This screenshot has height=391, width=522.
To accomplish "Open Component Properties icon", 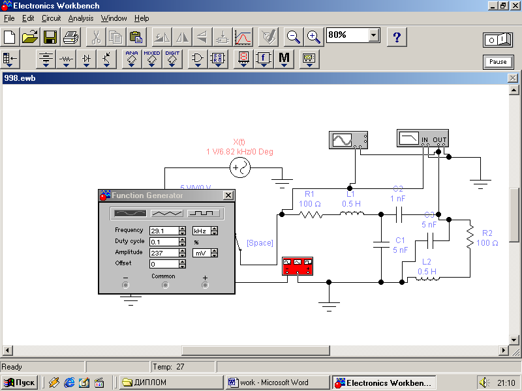I will click(x=268, y=37).
